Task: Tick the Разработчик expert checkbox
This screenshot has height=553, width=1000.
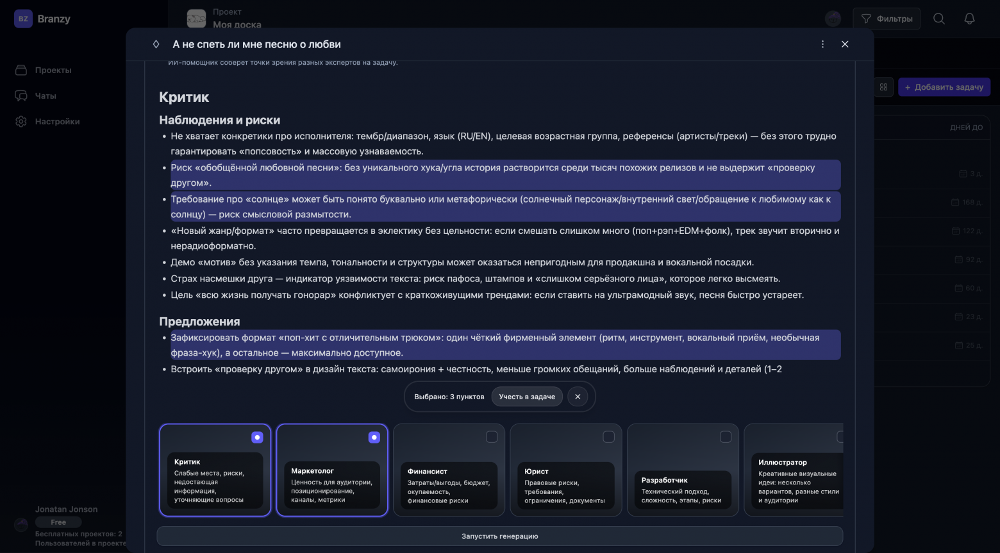Action: [x=726, y=437]
